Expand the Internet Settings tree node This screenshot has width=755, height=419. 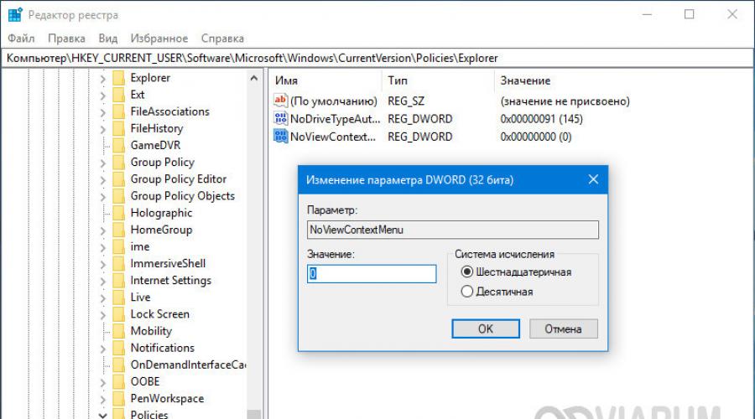(x=102, y=281)
